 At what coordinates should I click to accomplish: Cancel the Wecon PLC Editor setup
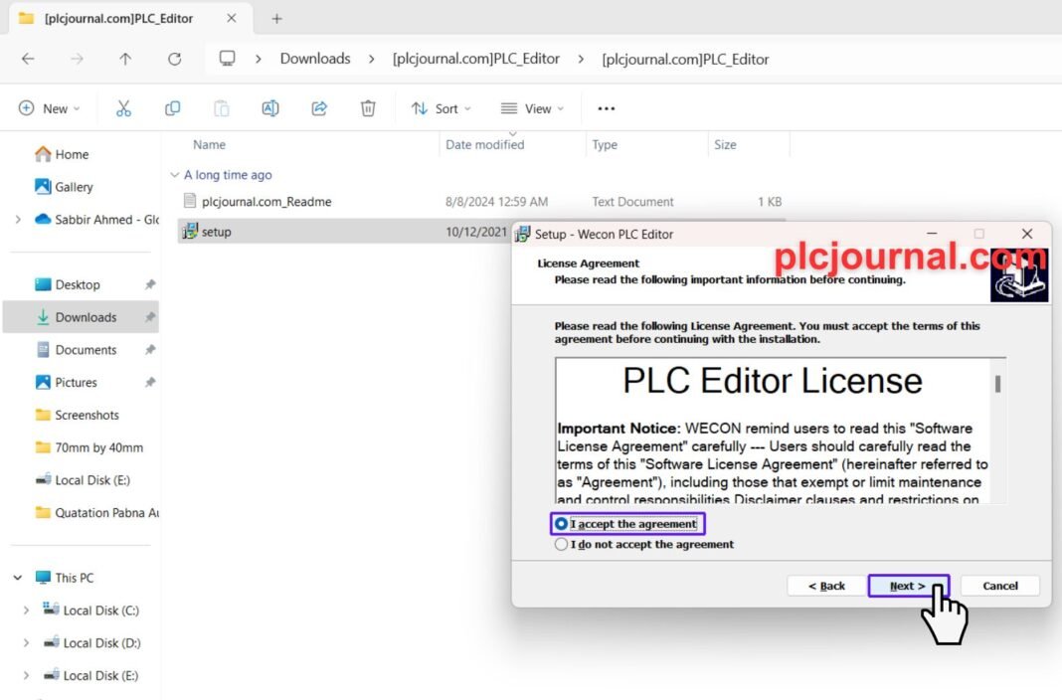pyautogui.click(x=999, y=586)
